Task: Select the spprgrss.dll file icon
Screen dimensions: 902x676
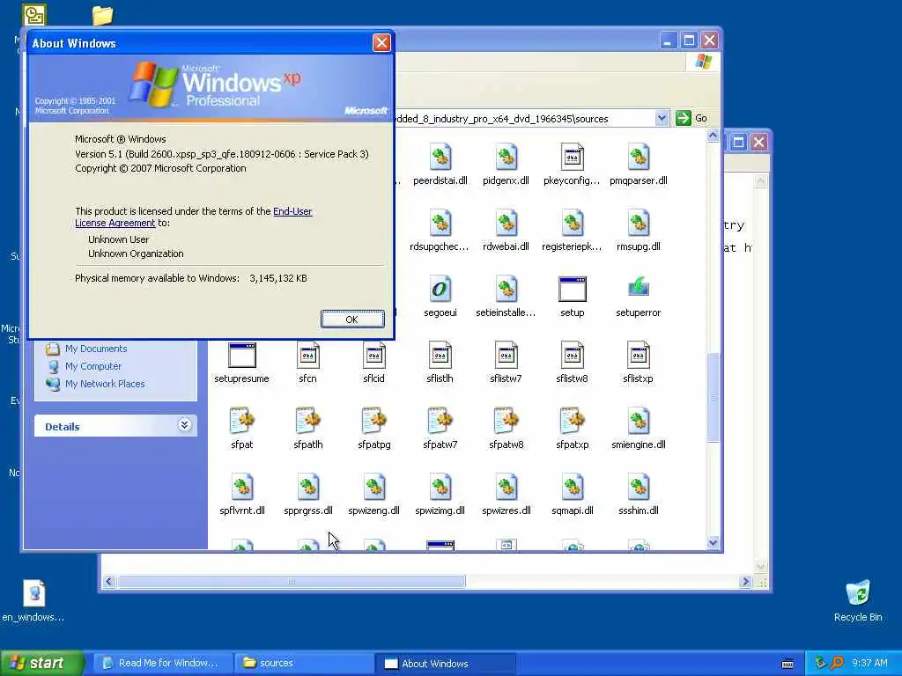Action: (307, 488)
